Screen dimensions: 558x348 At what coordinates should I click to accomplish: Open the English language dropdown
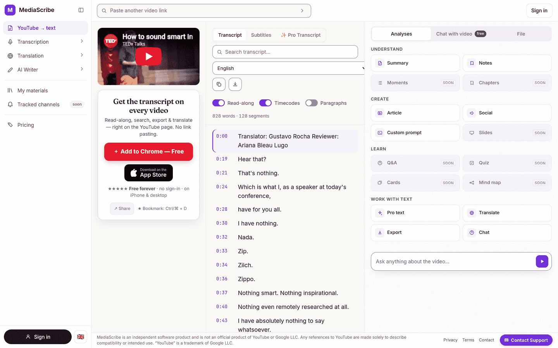288,68
